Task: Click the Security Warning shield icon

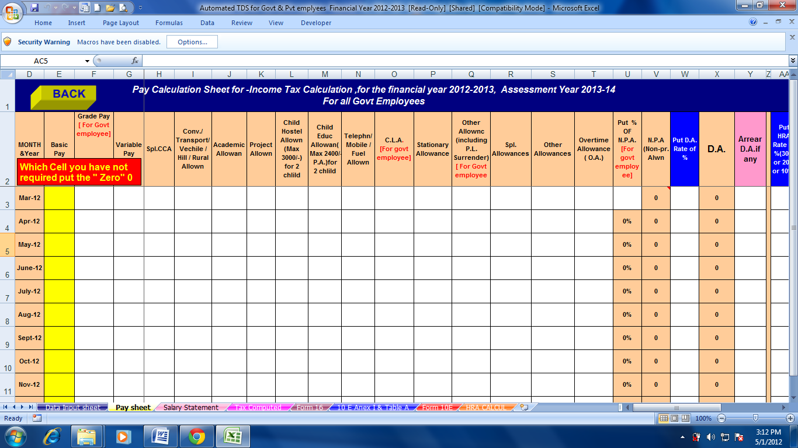Action: tap(8, 42)
